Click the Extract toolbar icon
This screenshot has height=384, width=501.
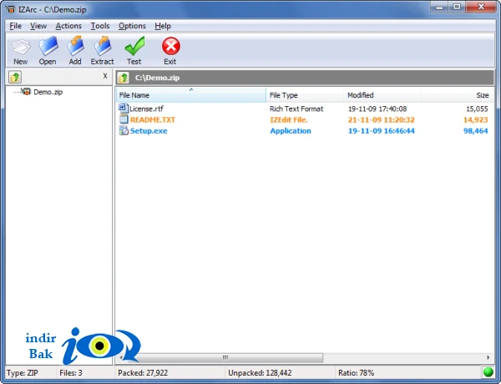coord(103,46)
